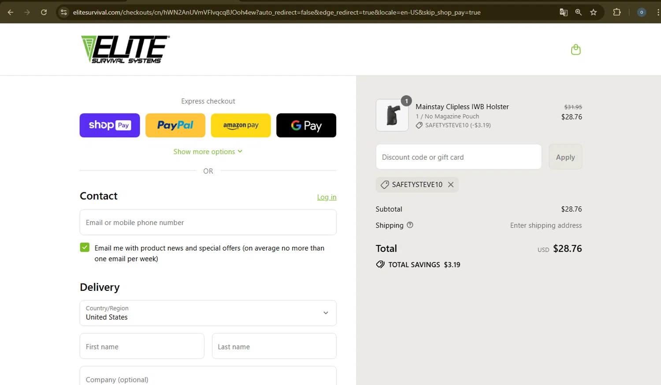Click the Enter shipping address text

(546, 225)
